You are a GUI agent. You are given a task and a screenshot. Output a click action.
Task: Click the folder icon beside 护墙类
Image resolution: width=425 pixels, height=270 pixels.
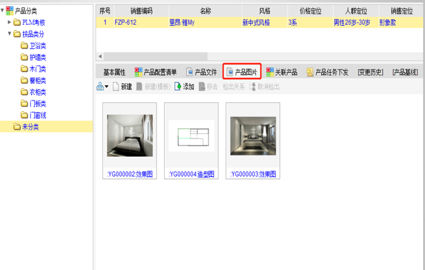tap(25, 57)
